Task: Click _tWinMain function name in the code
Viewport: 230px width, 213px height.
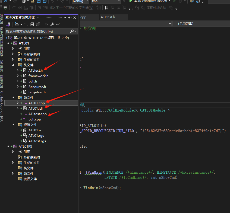Action: [x=93, y=172]
